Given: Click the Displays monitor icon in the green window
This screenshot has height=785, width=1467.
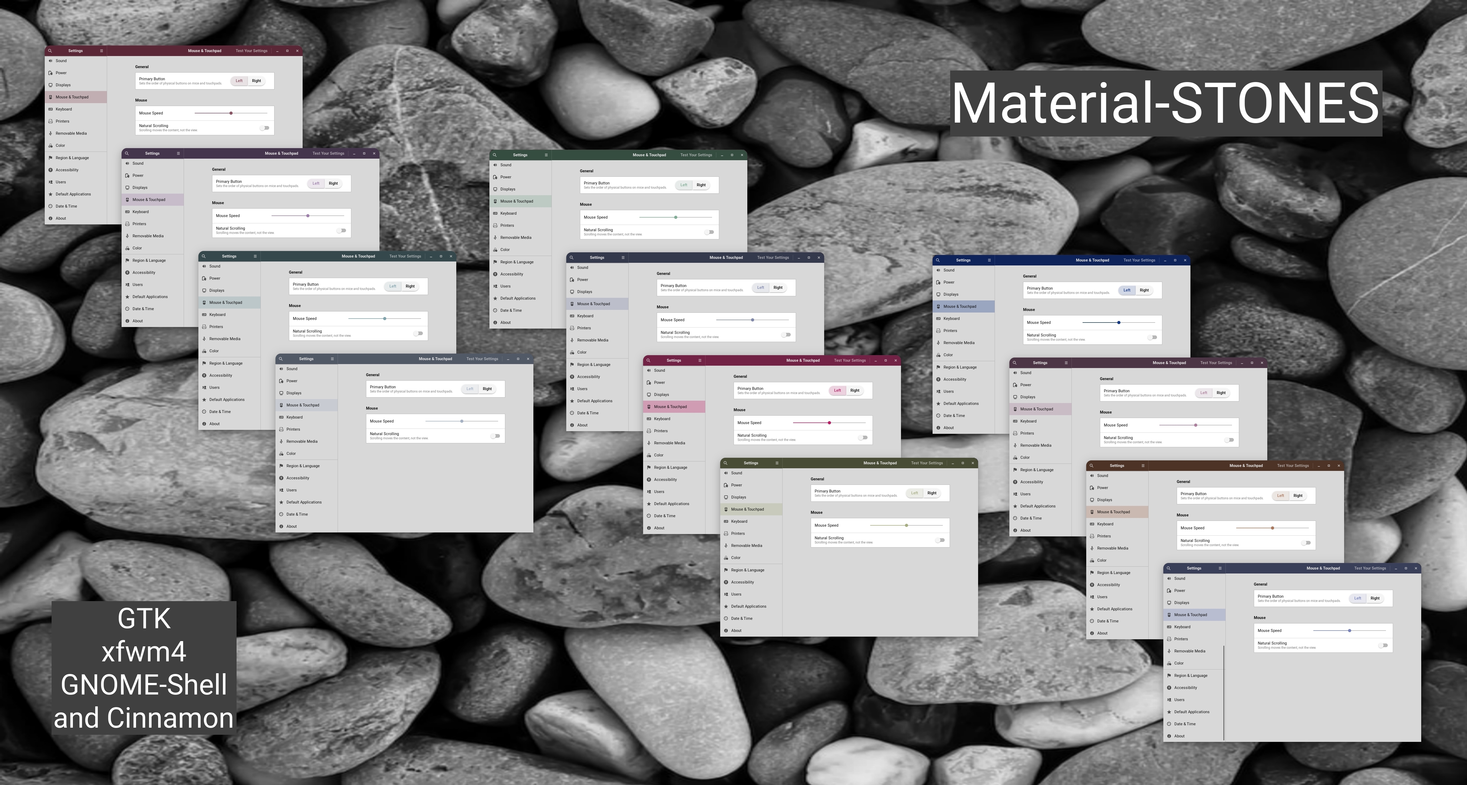Looking at the screenshot, I should 495,189.
